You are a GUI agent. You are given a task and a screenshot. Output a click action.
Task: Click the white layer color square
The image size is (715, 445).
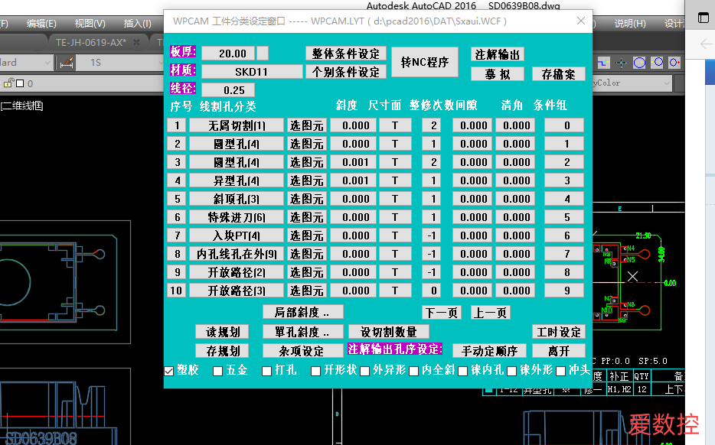20,83
